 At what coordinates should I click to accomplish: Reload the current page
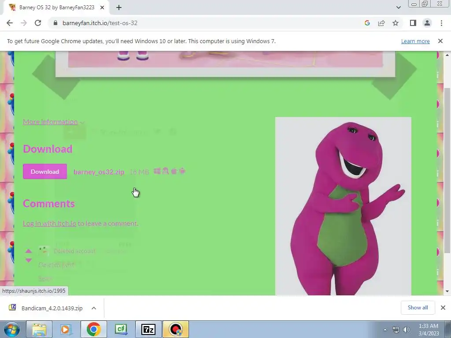point(38,23)
